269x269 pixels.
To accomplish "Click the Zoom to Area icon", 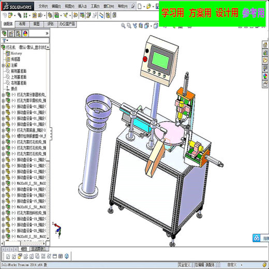I will pos(129,26).
